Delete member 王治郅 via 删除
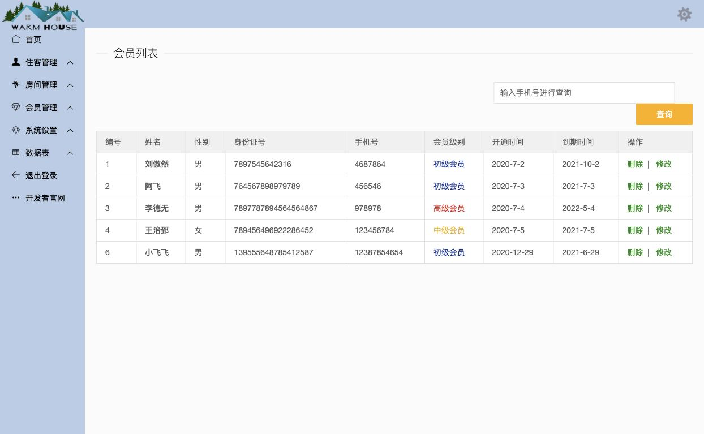The height and width of the screenshot is (434, 704). coord(635,230)
